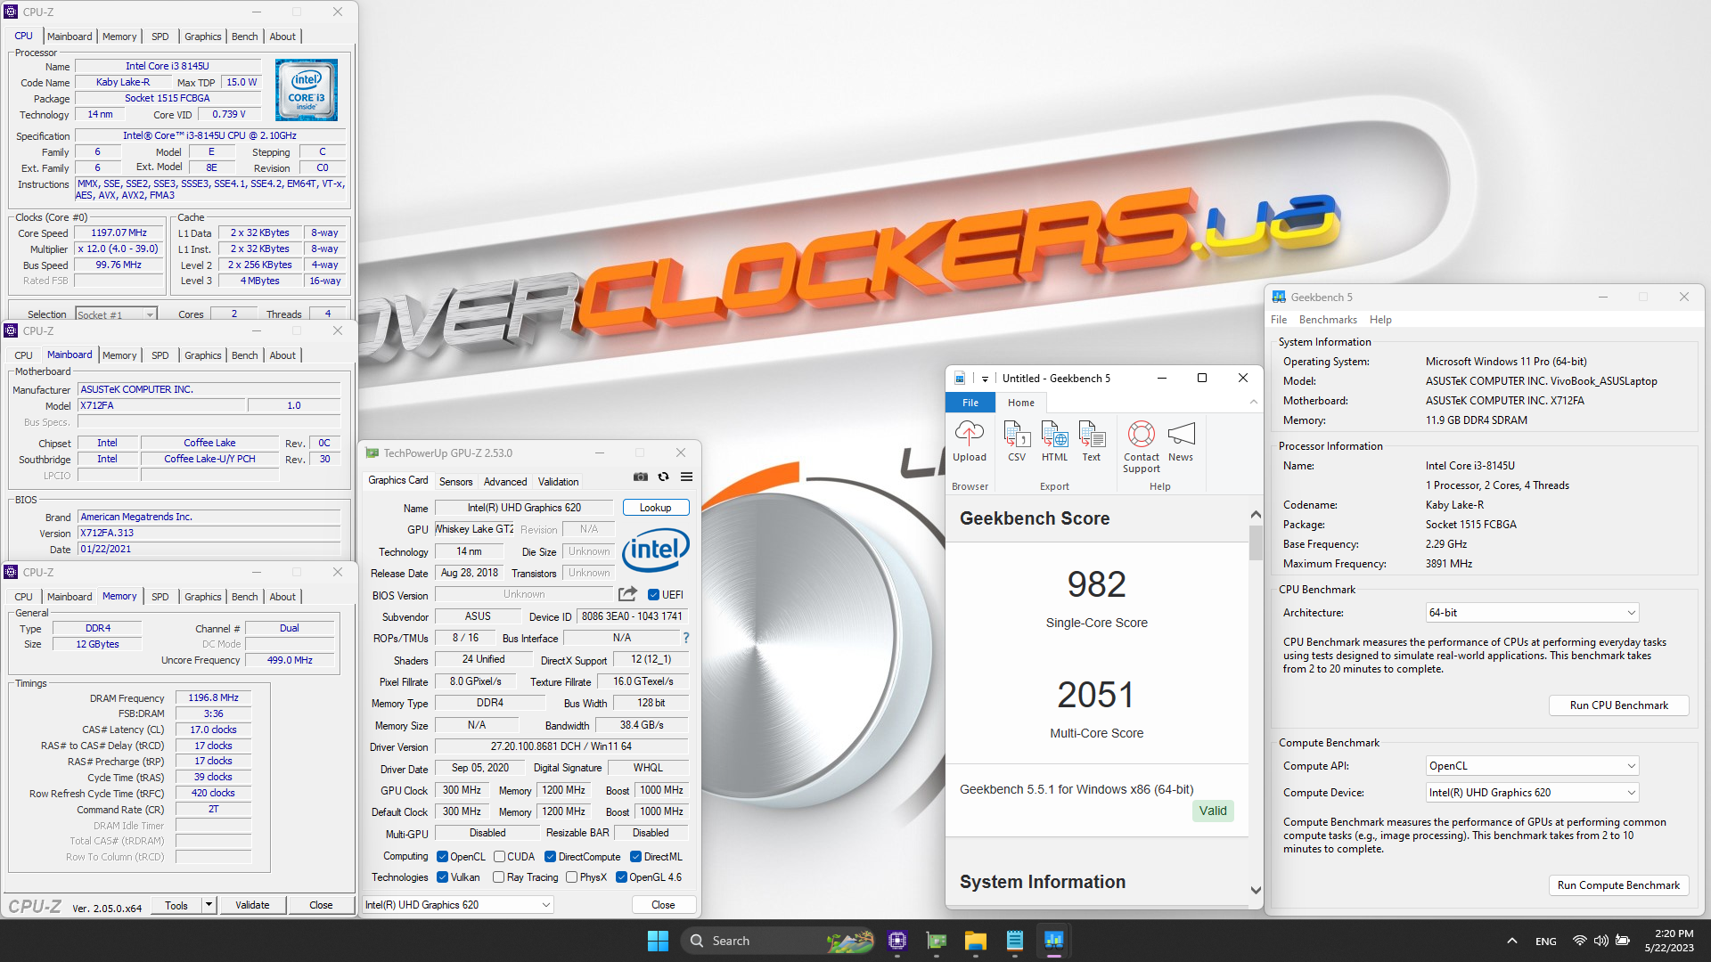Image resolution: width=1711 pixels, height=962 pixels.
Task: Click BIOS export share icon in GPU-Z
Action: coord(627,594)
